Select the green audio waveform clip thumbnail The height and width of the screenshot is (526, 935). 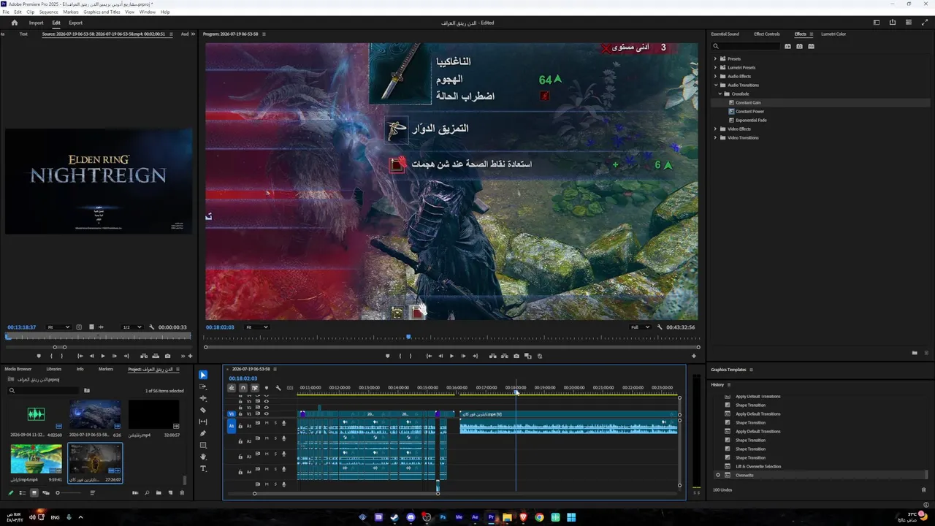pos(36,414)
